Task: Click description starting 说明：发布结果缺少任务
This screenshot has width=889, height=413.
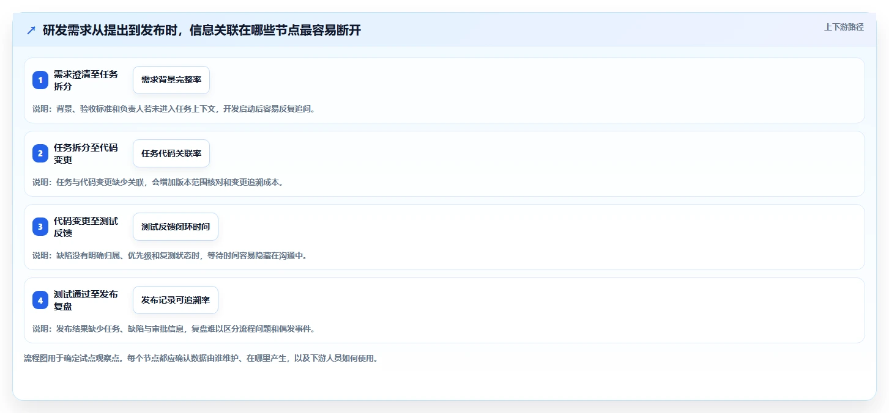Action: pyautogui.click(x=174, y=329)
